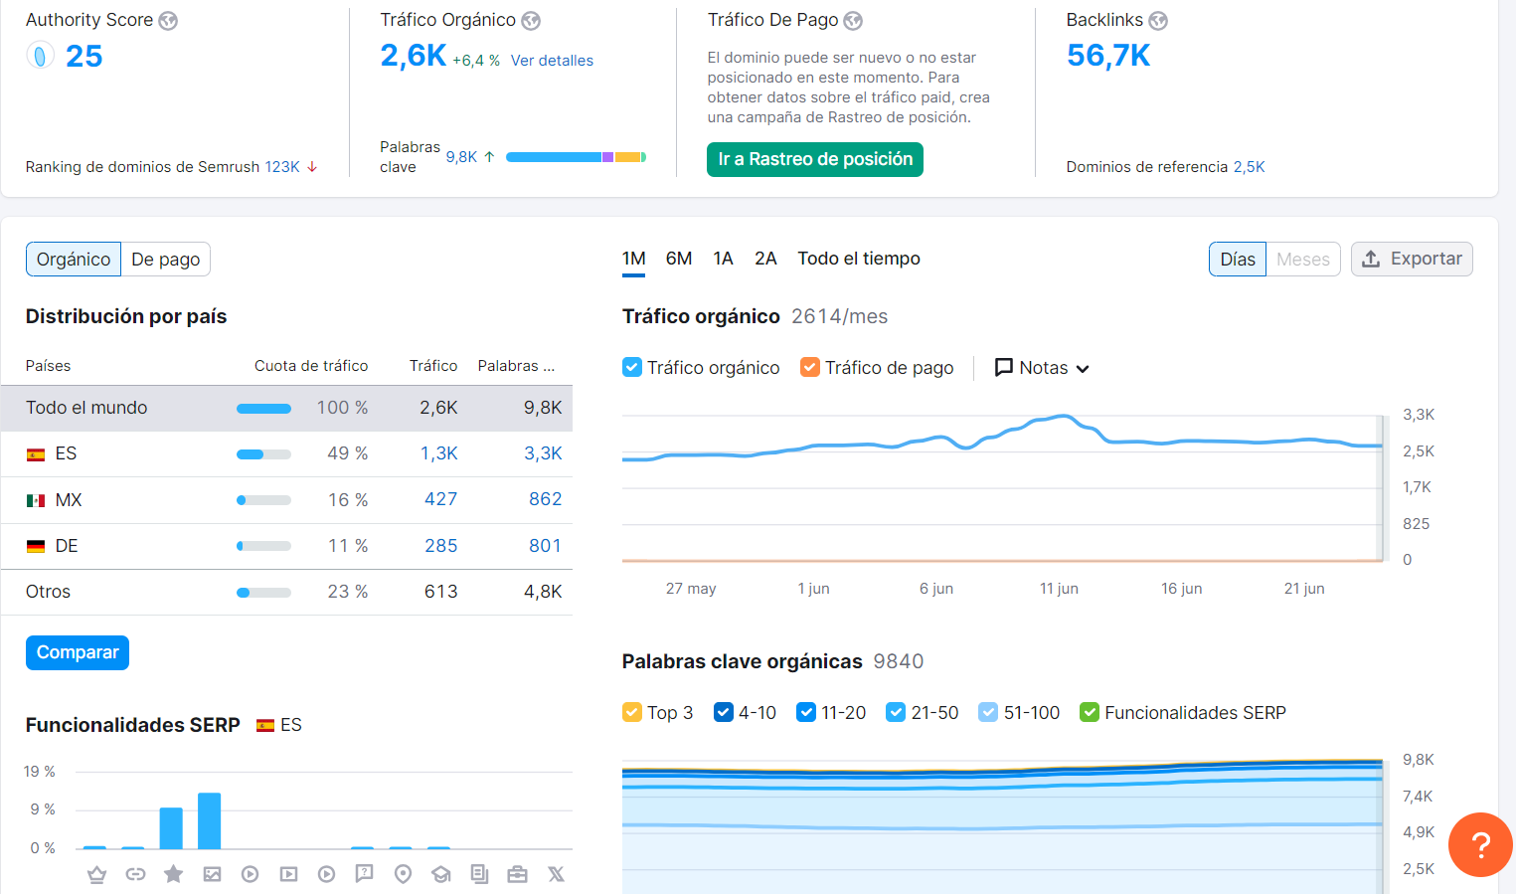Click Spain flag beside Funcionalidades SERP heading
Image resolution: width=1516 pixels, height=894 pixels.
tap(265, 726)
